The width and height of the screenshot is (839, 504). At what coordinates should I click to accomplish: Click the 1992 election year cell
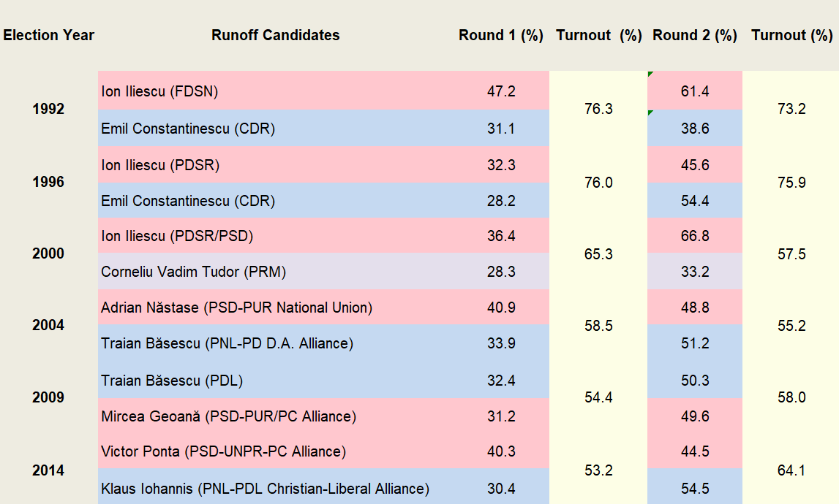click(48, 110)
